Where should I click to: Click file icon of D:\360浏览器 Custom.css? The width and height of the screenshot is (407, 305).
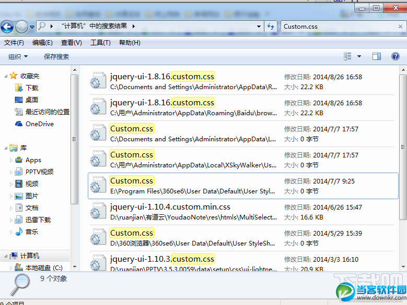[x=98, y=236]
